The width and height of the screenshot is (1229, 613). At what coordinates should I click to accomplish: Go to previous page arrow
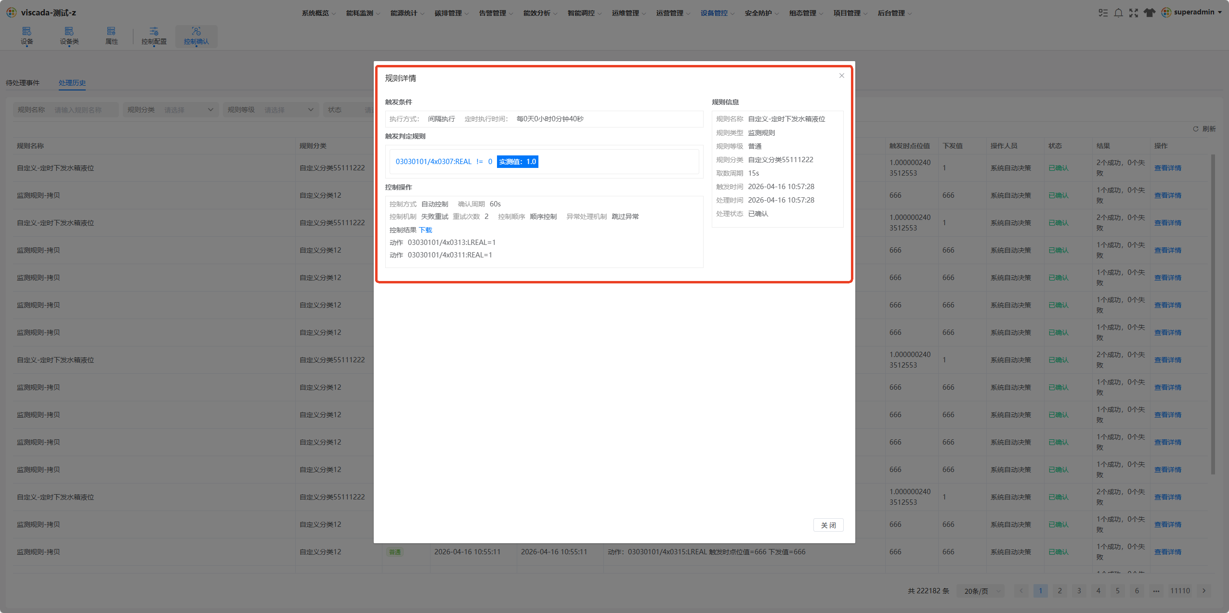(1021, 590)
